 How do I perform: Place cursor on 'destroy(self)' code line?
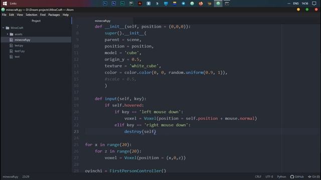point(140,131)
